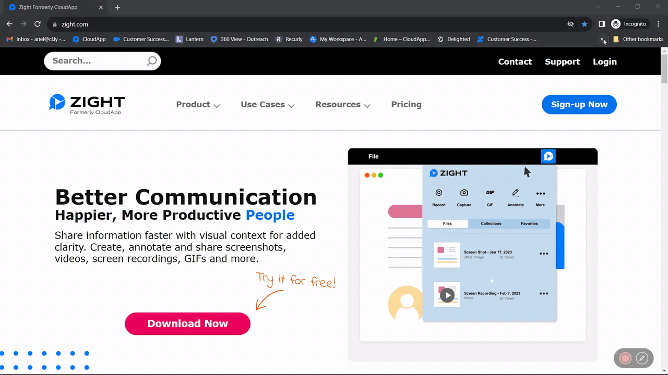
Task: Open the Pricing page
Action: pyautogui.click(x=406, y=105)
